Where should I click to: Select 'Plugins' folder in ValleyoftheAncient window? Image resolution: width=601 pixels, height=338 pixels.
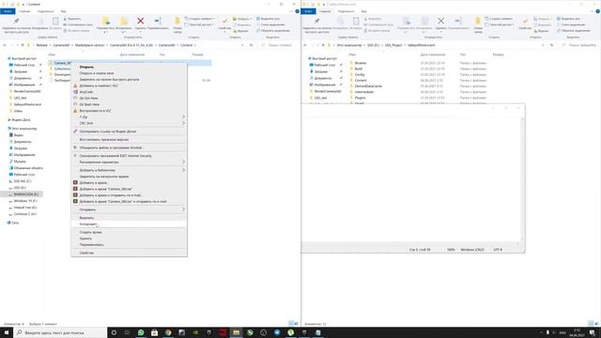pos(360,98)
